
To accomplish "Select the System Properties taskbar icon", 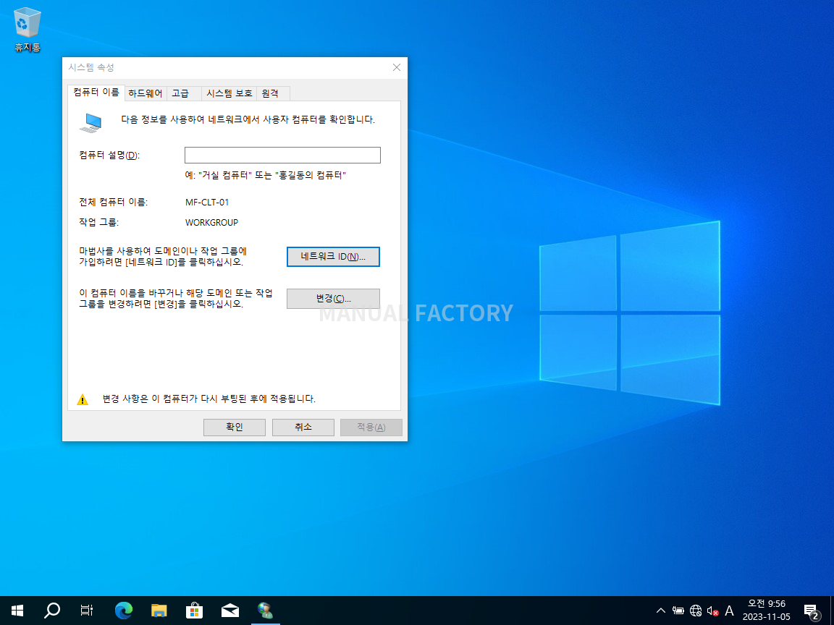I will point(266,611).
